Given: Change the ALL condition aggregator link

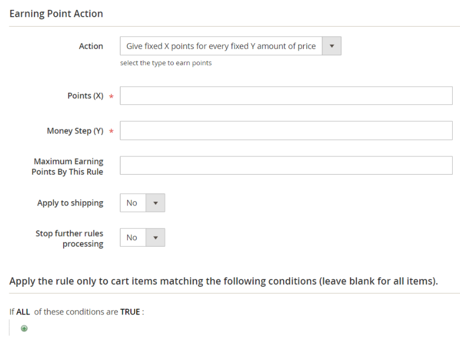Looking at the screenshot, I should [x=23, y=312].
